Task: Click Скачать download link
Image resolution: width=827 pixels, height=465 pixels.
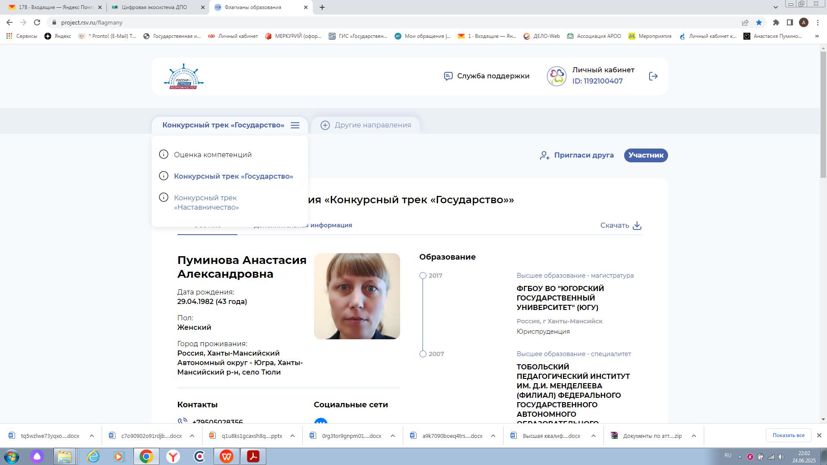Action: click(x=621, y=226)
